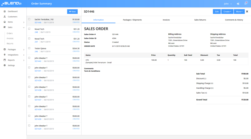Viewport: 251px width, 139px height.
Task: Check the box for Sachin Tendulkar_192 order
Action: tap(29, 19)
